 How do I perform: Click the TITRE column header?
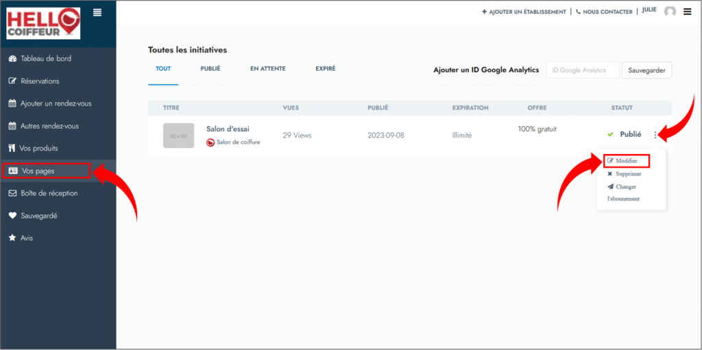point(171,108)
